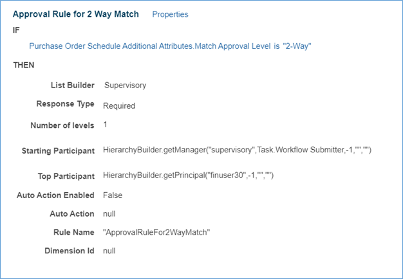Select the Required response type value

119,105
